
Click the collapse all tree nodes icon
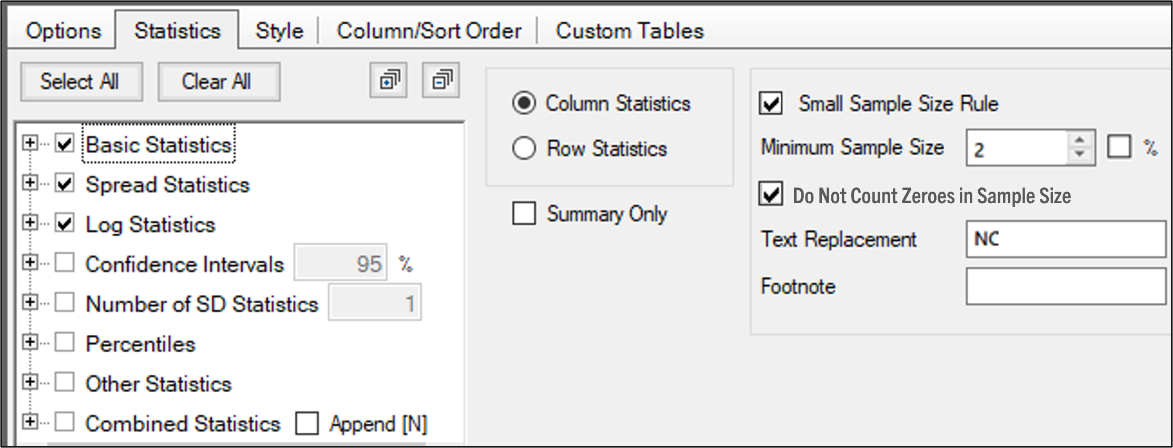pyautogui.click(x=441, y=81)
